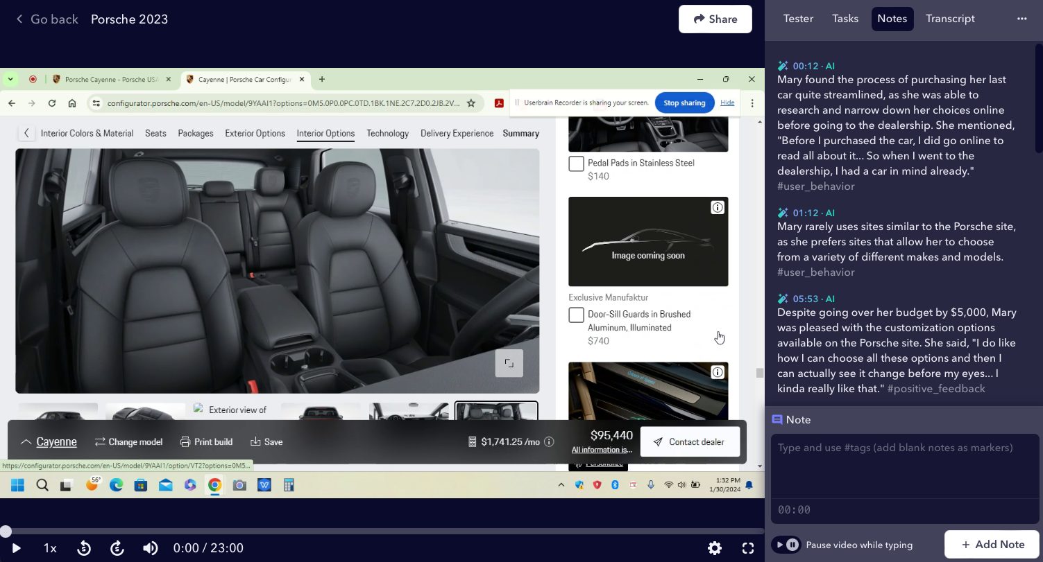Open the All information link
1043x562 pixels.
click(x=602, y=450)
